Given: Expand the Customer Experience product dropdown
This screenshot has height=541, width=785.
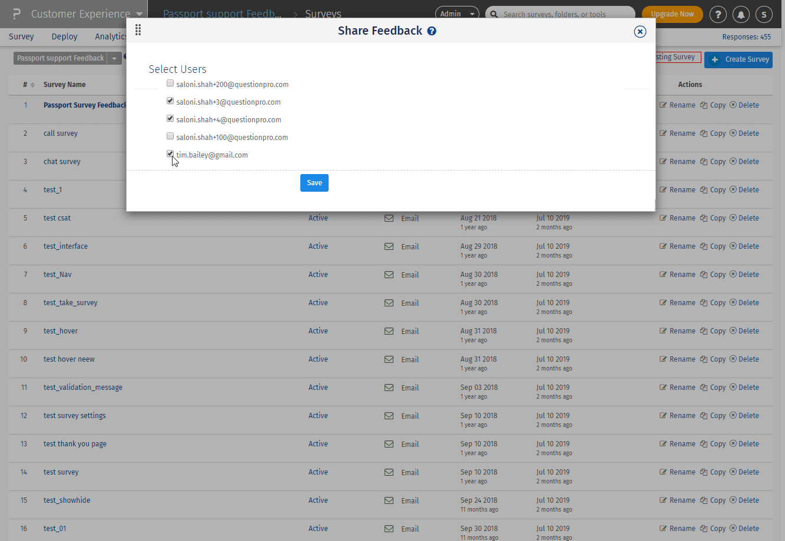Looking at the screenshot, I should tap(139, 14).
